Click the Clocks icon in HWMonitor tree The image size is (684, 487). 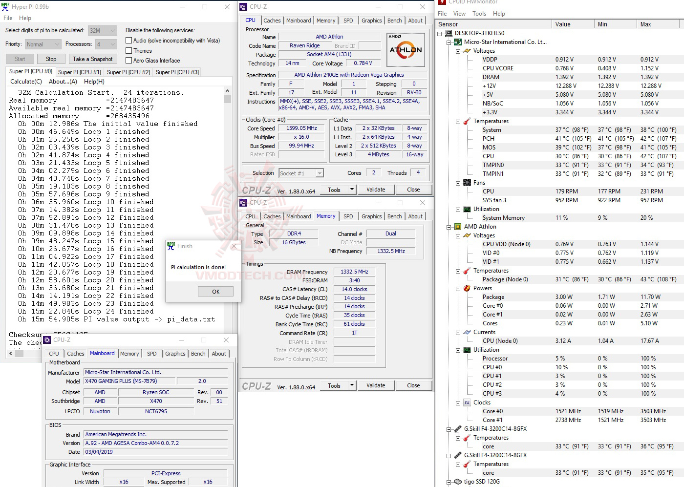(x=467, y=402)
